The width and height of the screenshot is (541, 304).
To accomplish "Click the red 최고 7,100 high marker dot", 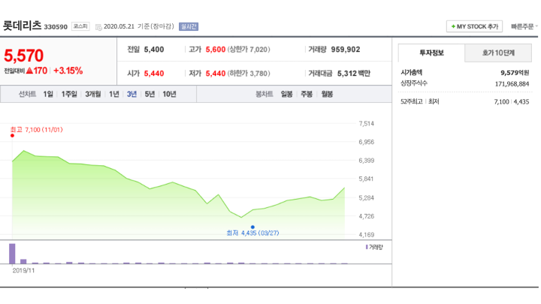I will [x=13, y=135].
